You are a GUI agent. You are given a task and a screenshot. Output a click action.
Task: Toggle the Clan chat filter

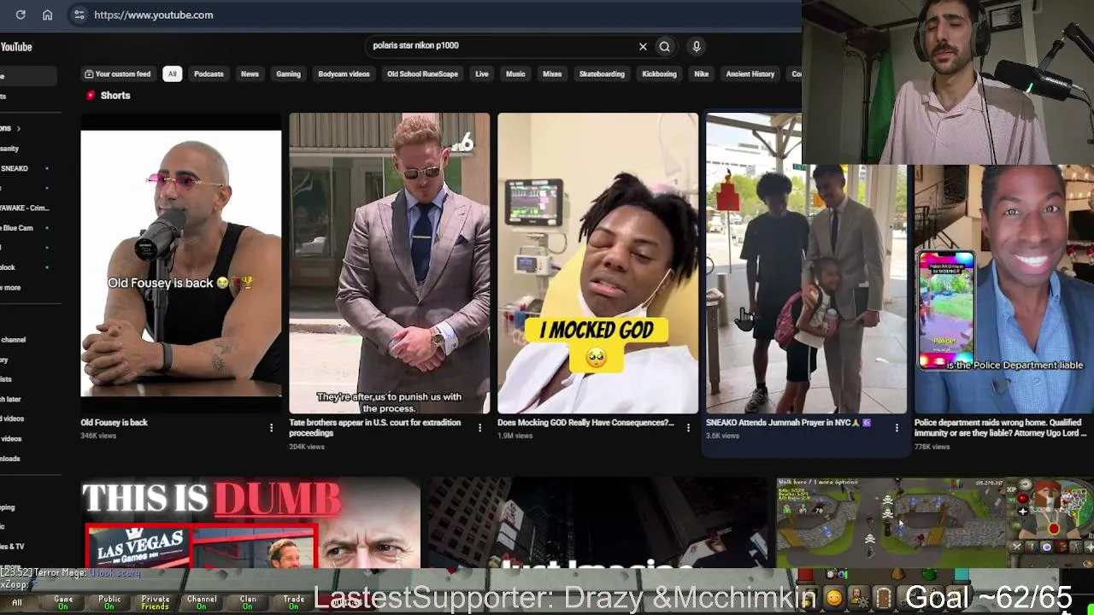pyautogui.click(x=248, y=603)
